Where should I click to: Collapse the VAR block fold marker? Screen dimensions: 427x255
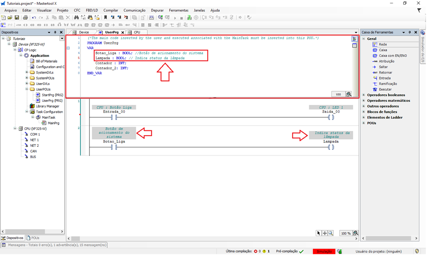(68, 48)
